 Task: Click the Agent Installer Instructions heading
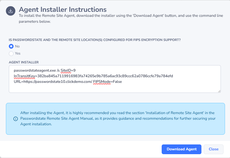(63, 9)
